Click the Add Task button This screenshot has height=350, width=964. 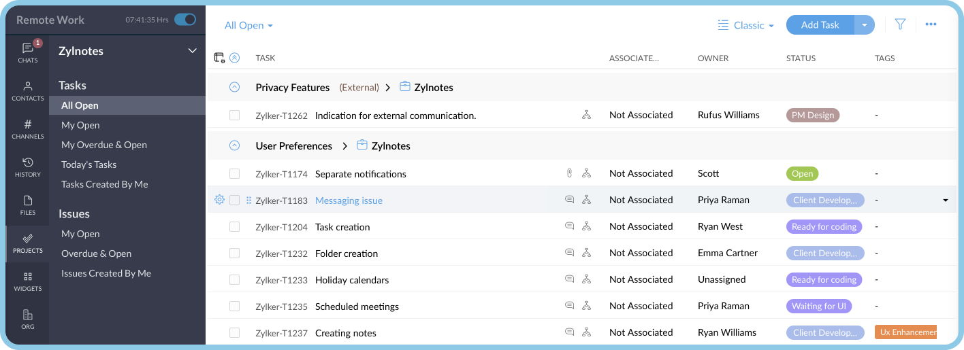pyautogui.click(x=820, y=24)
